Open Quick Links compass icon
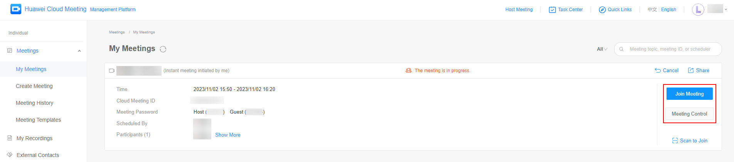 [x=602, y=10]
